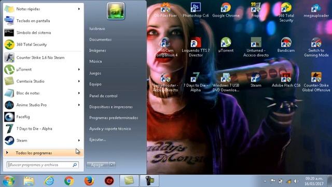Screen dimensions: 332x187
Task: Open FaceRig
Action: point(44,117)
